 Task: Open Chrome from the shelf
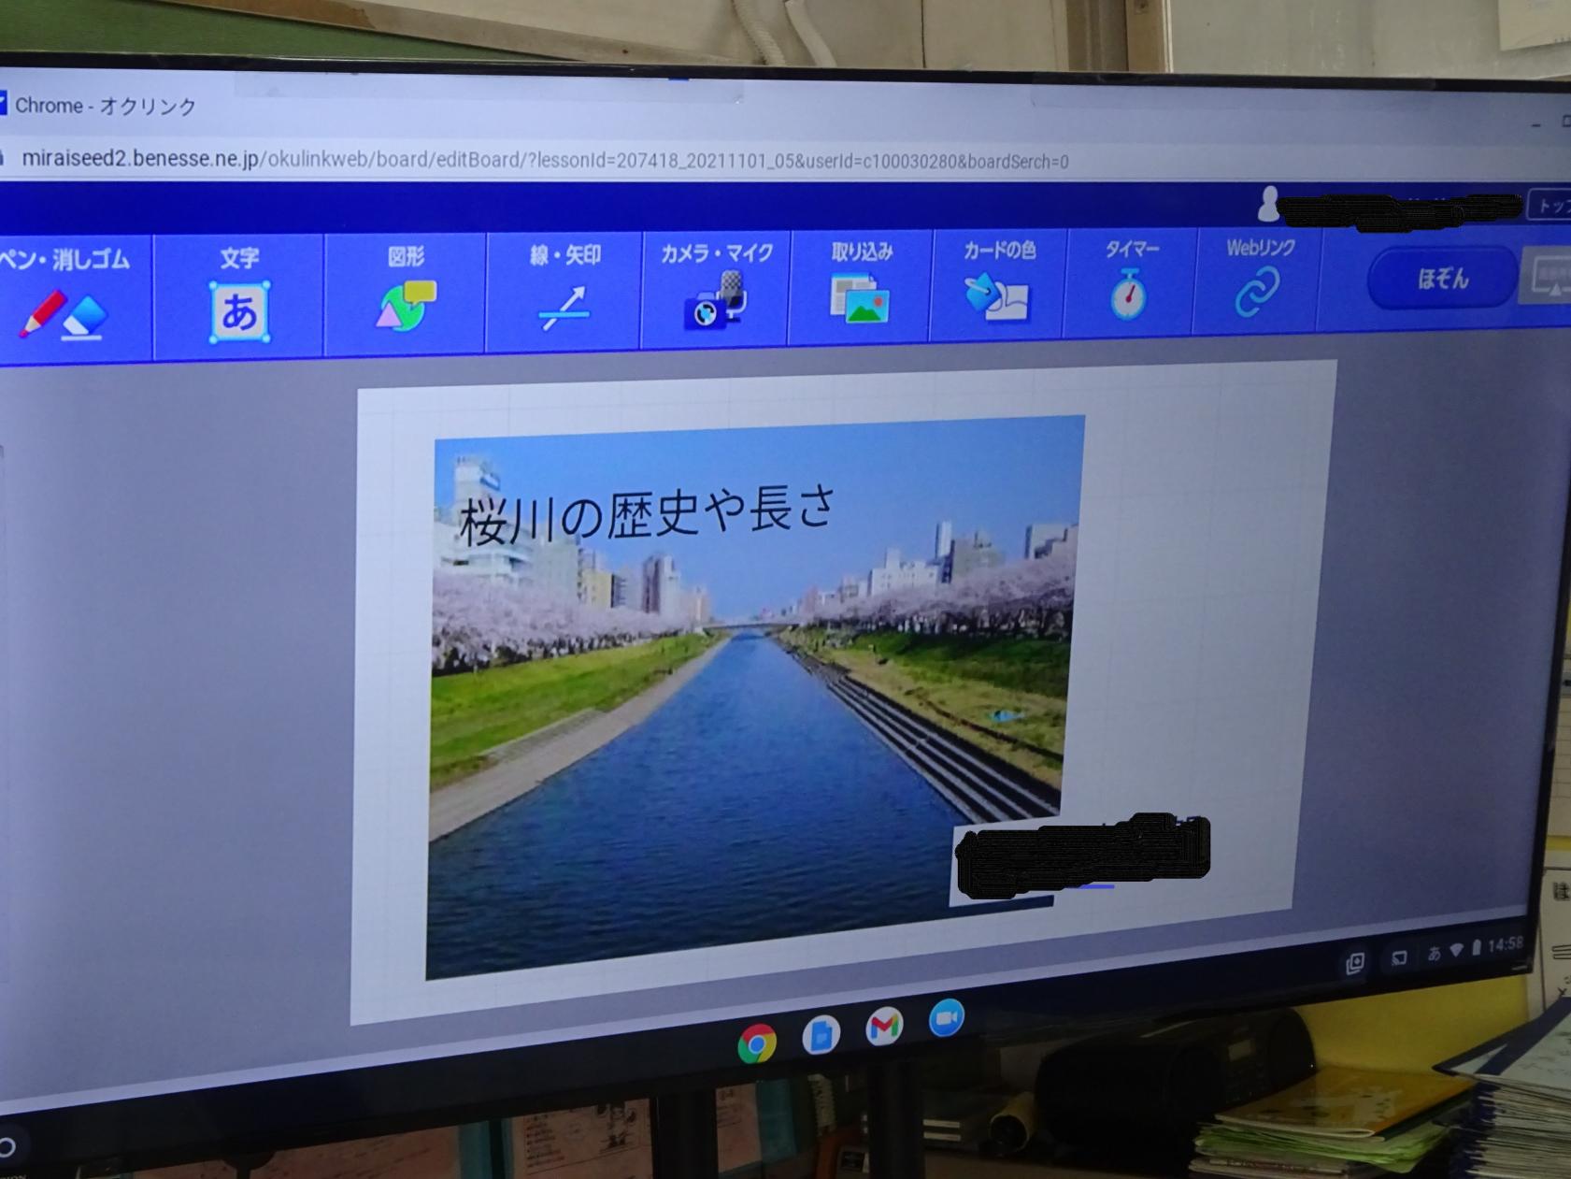point(757,1043)
